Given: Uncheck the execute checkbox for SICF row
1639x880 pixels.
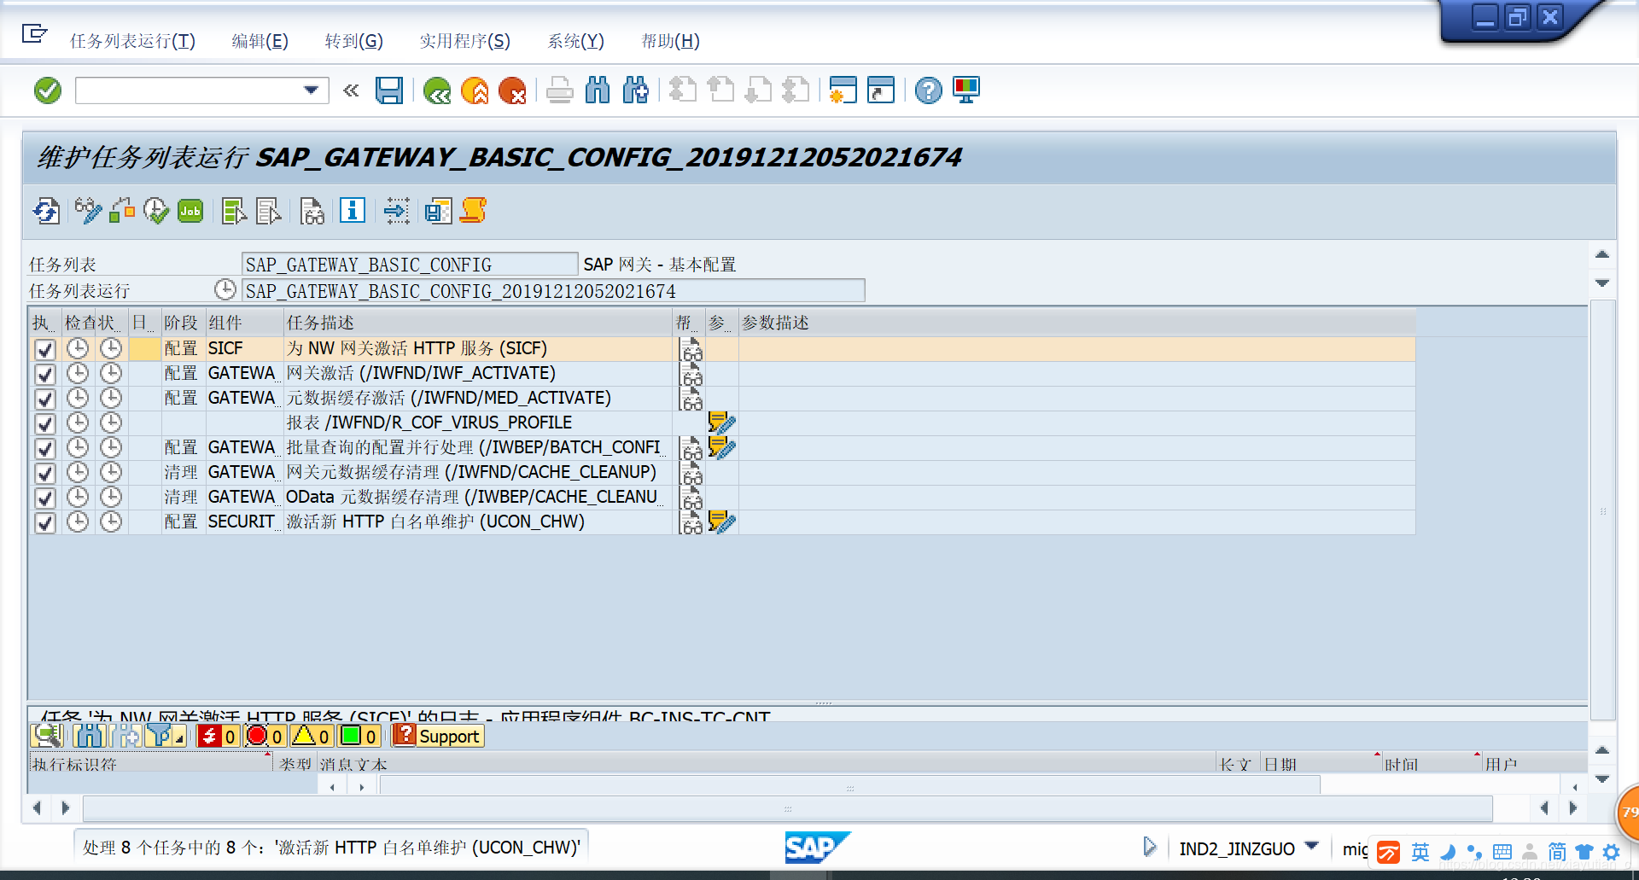Looking at the screenshot, I should pos(44,348).
